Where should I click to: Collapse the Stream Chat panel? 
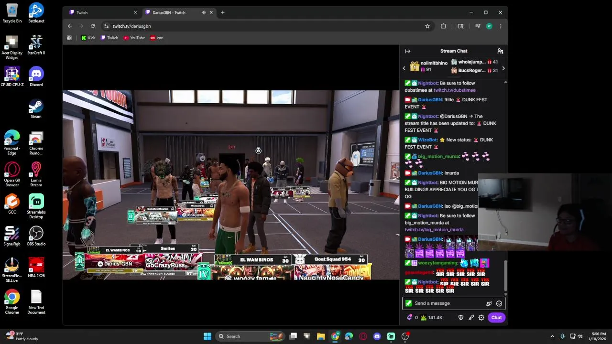pos(407,51)
